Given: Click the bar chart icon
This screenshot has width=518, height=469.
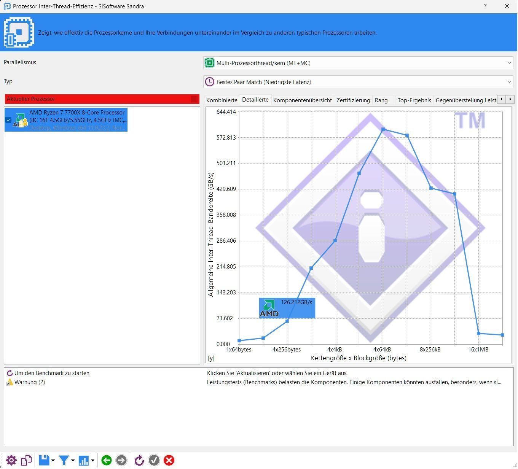Looking at the screenshot, I should pyautogui.click(x=84, y=460).
